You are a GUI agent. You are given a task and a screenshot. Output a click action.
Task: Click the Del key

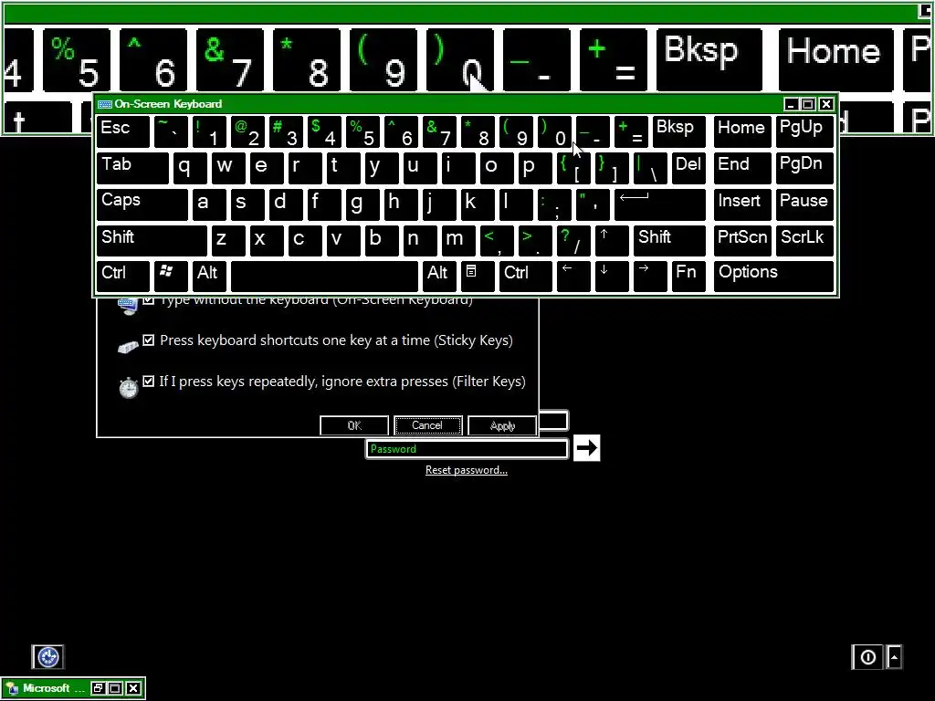pyautogui.click(x=688, y=169)
